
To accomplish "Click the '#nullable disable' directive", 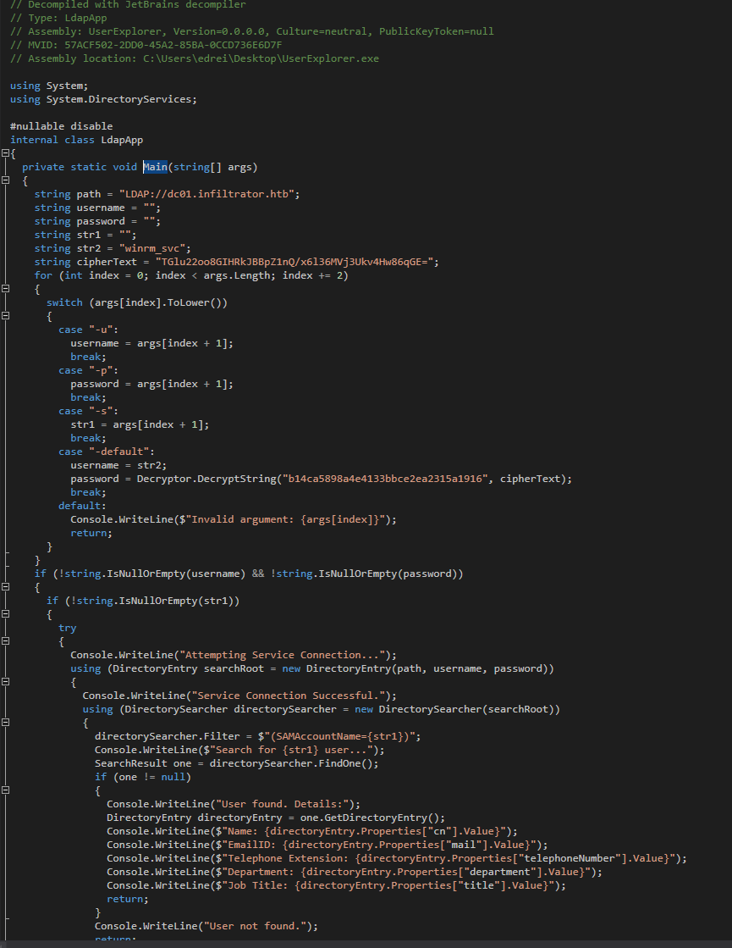I will tap(62, 126).
